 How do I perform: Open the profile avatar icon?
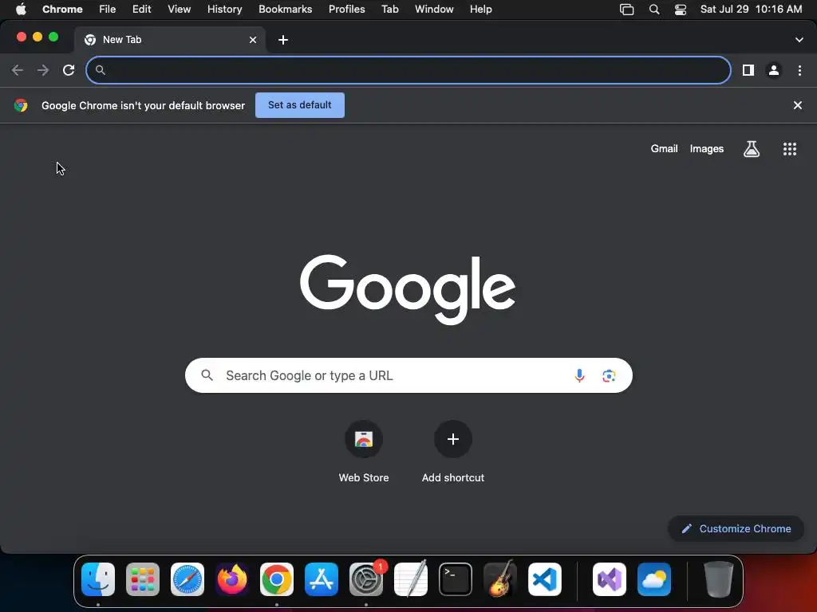point(774,70)
